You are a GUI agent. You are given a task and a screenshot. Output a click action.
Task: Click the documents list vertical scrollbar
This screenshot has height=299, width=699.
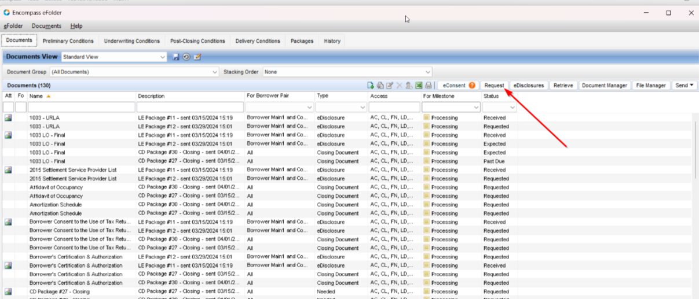point(695,150)
